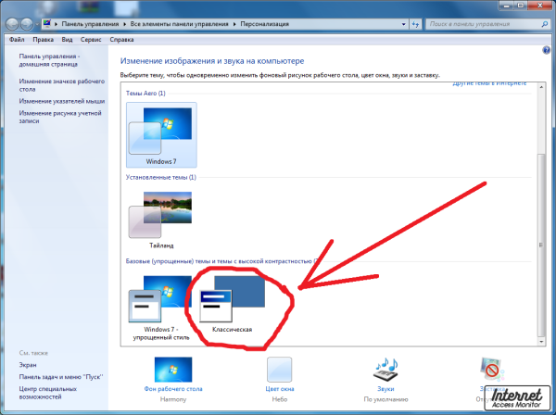Open the Справка menu
Screen dimensions: 556x415
121,40
